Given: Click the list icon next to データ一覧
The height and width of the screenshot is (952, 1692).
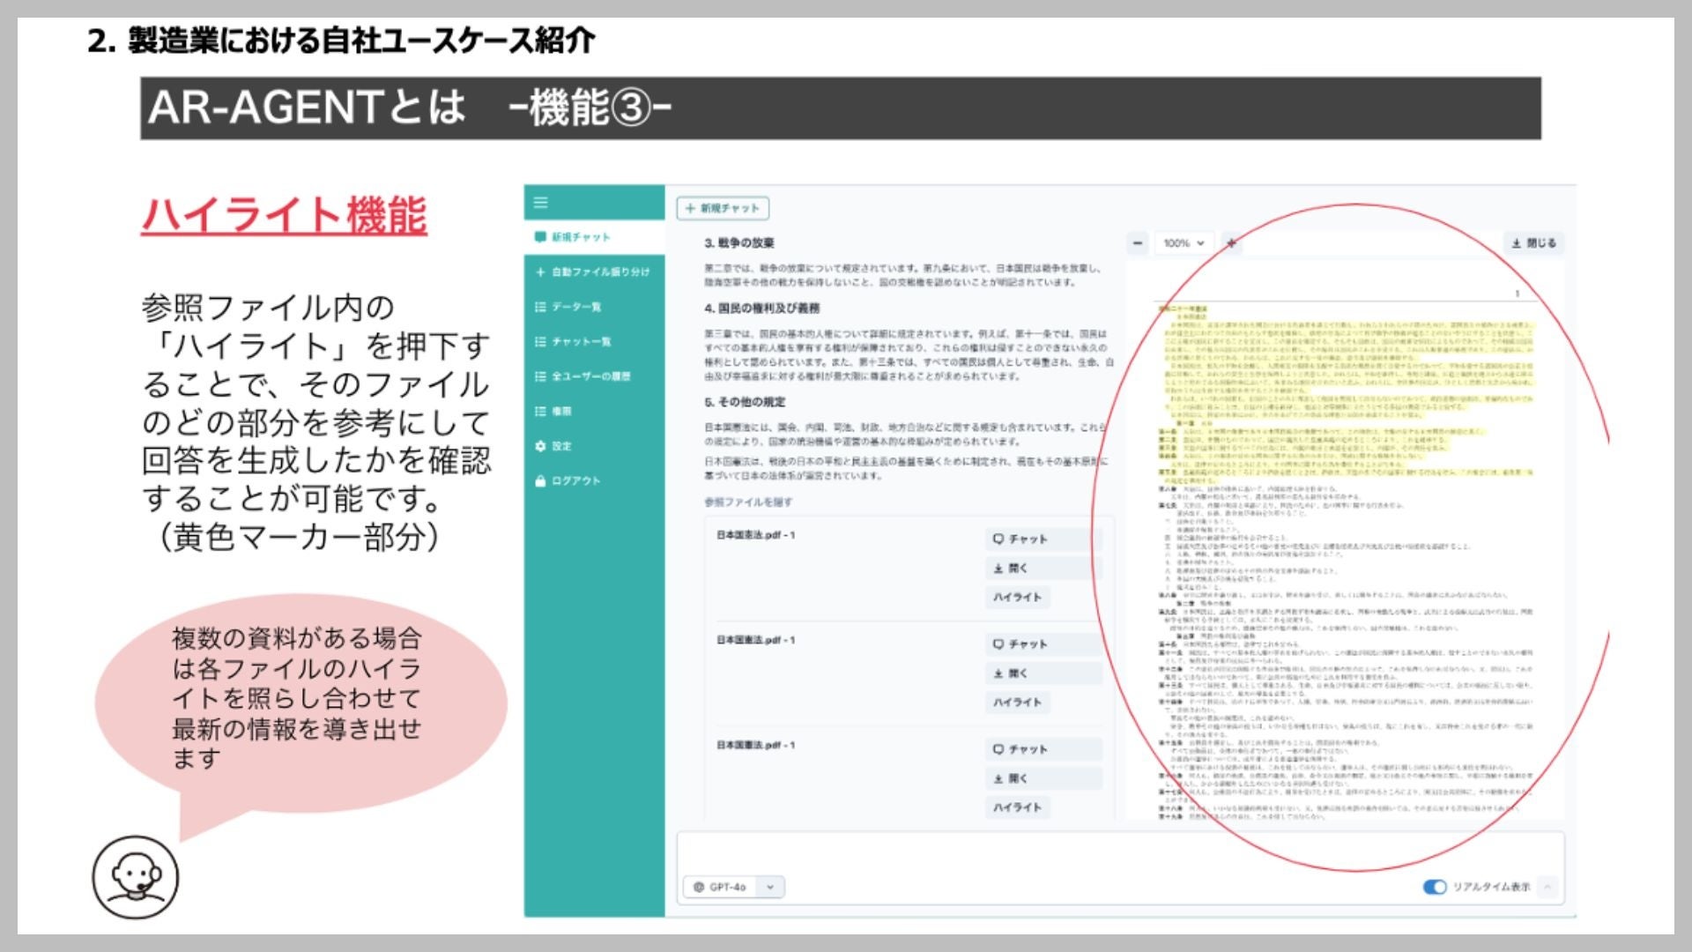Looking at the screenshot, I should point(540,307).
